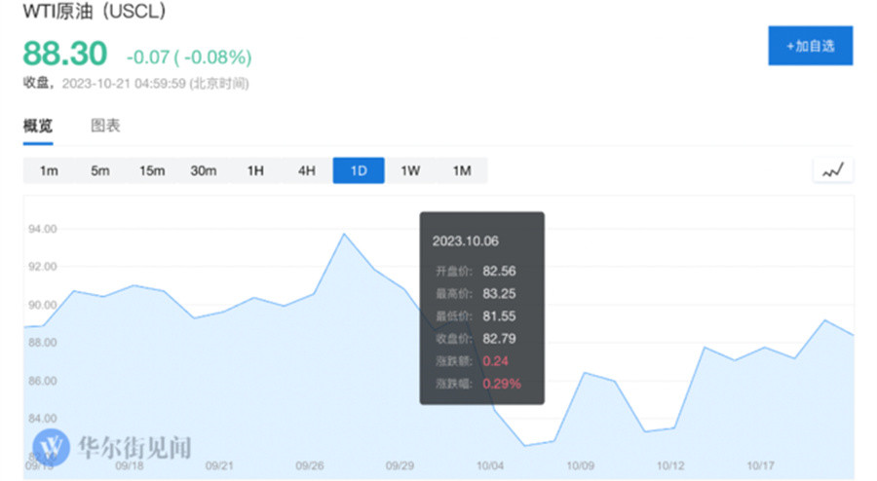Click the 86.00 y-axis label
The height and width of the screenshot is (481, 877).
(x=43, y=381)
